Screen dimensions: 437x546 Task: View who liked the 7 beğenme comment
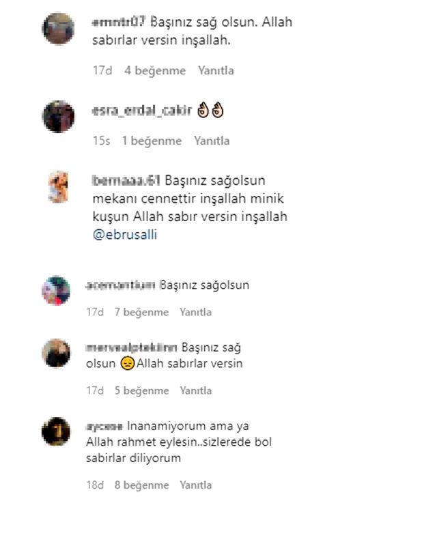pyautogui.click(x=141, y=312)
